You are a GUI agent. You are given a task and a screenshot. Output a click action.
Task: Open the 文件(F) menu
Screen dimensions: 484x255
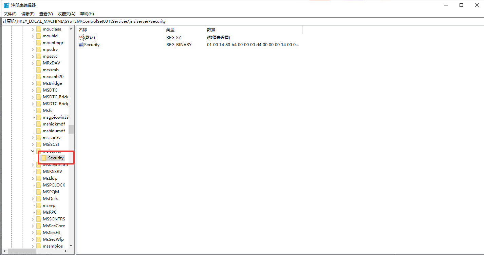10,14
